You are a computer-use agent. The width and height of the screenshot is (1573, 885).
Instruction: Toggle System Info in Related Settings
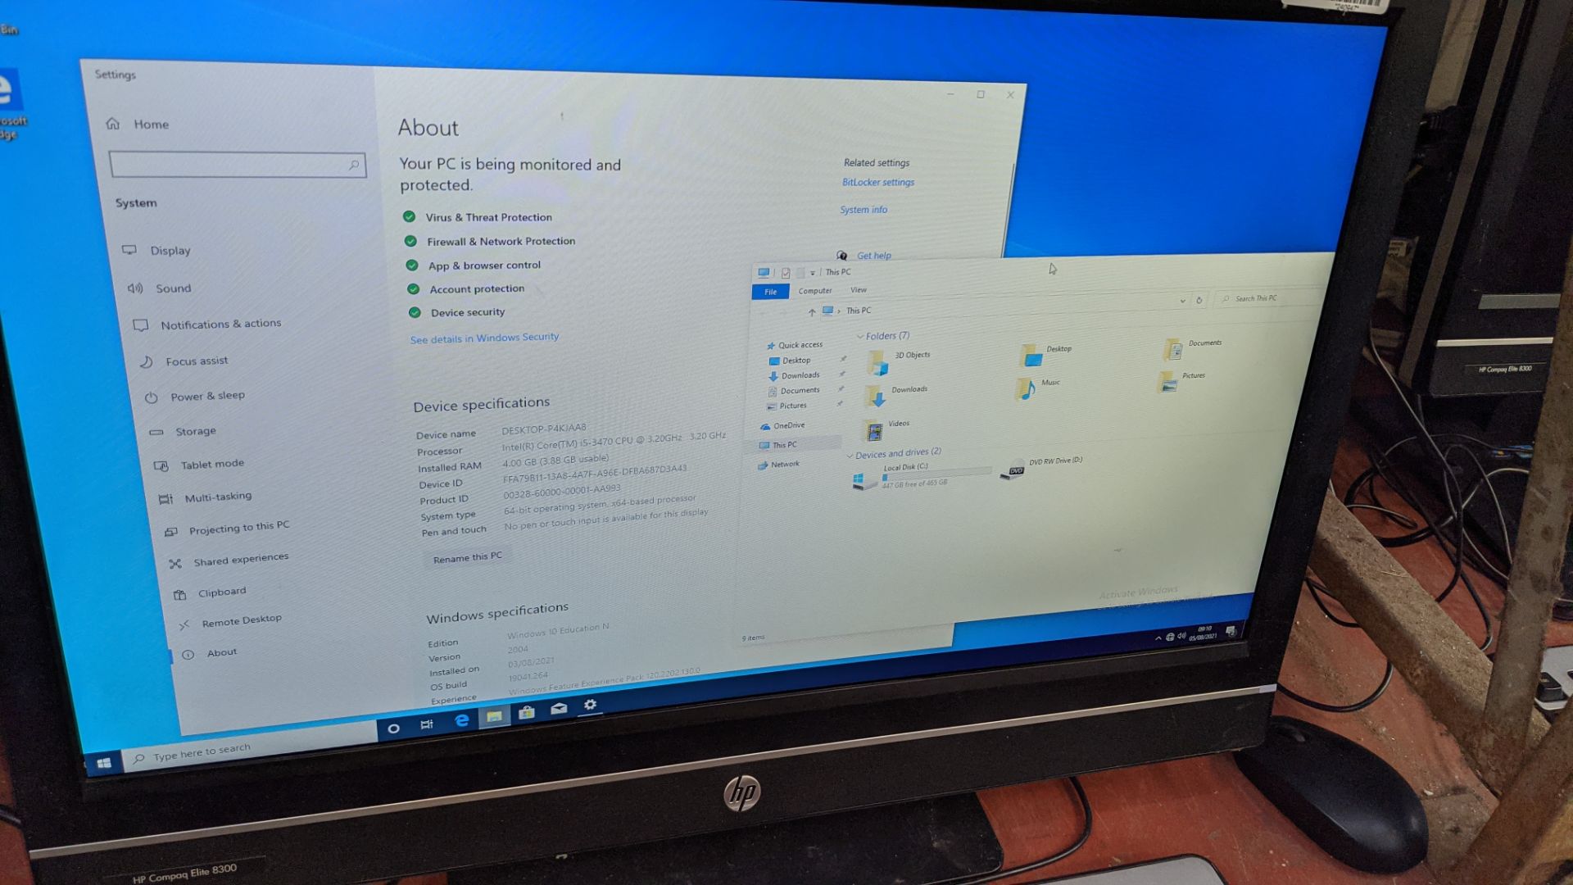tap(862, 210)
